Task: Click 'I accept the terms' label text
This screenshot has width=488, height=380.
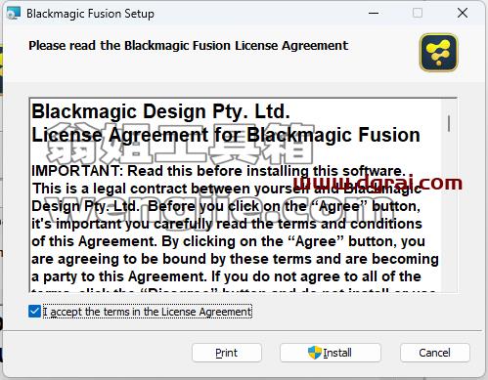Action: [148, 312]
